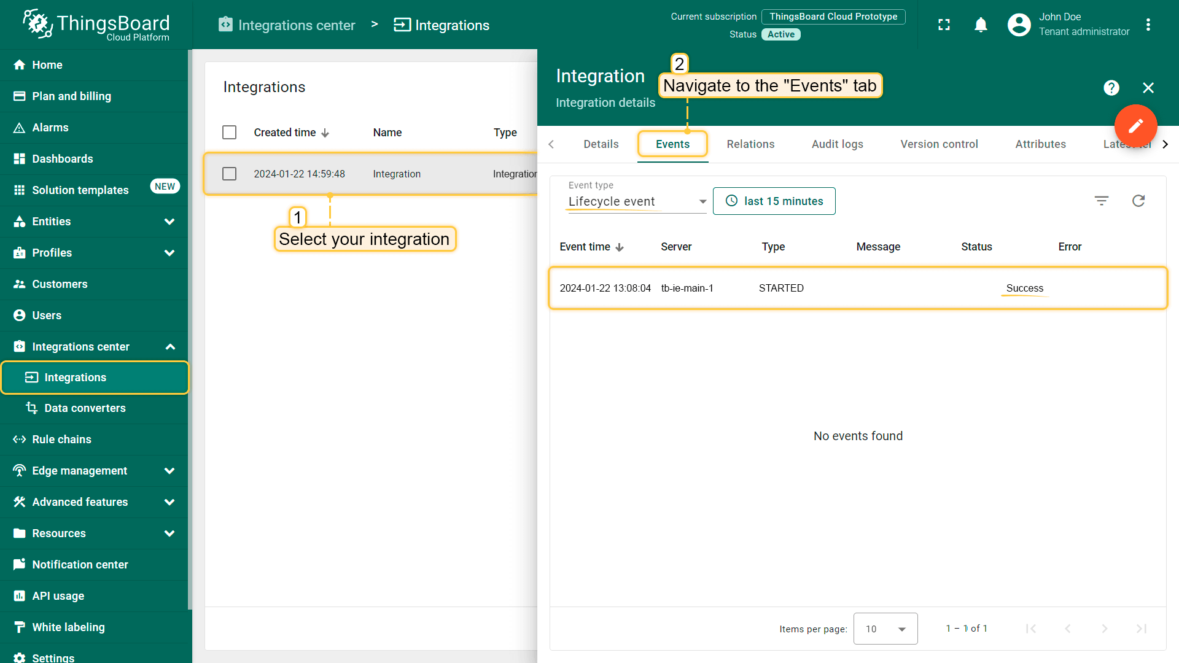Switch to the Relations tab
Viewport: 1179px width, 663px height.
[x=750, y=144]
